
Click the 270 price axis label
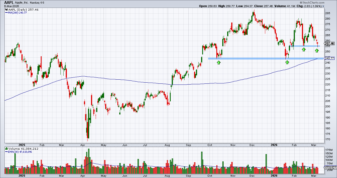tap(327, 30)
